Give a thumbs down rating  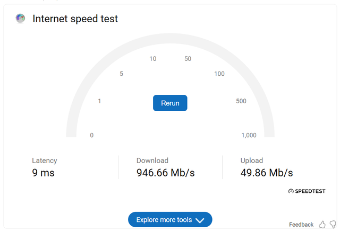[x=333, y=225]
